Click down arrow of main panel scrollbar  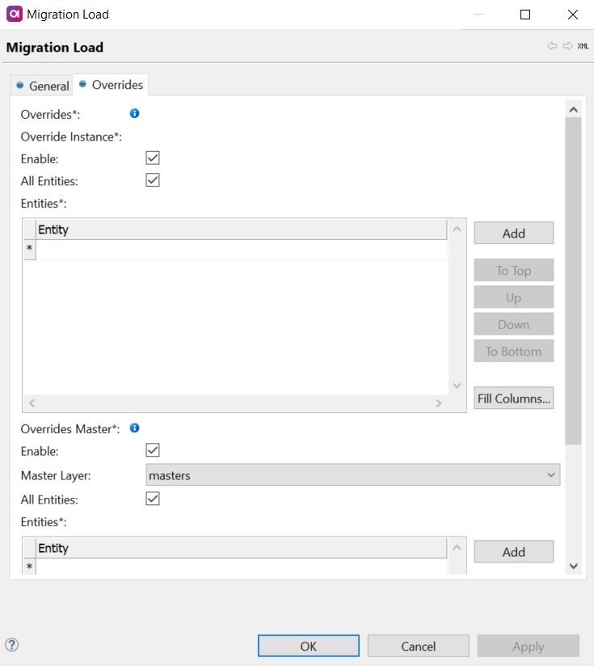click(x=573, y=567)
